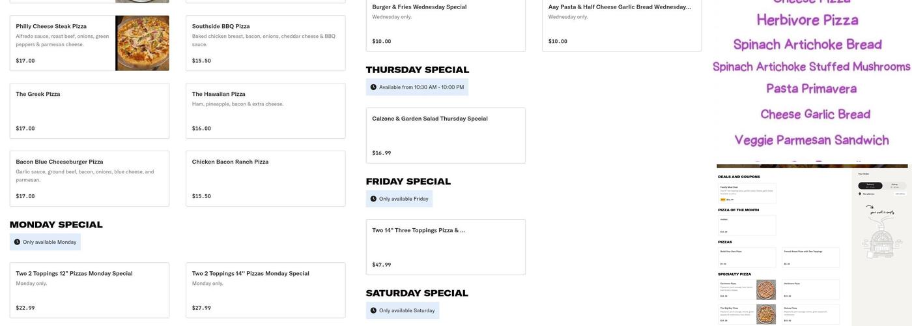Click the clock icon beside Only available Monday
The width and height of the screenshot is (912, 326).
(17, 242)
